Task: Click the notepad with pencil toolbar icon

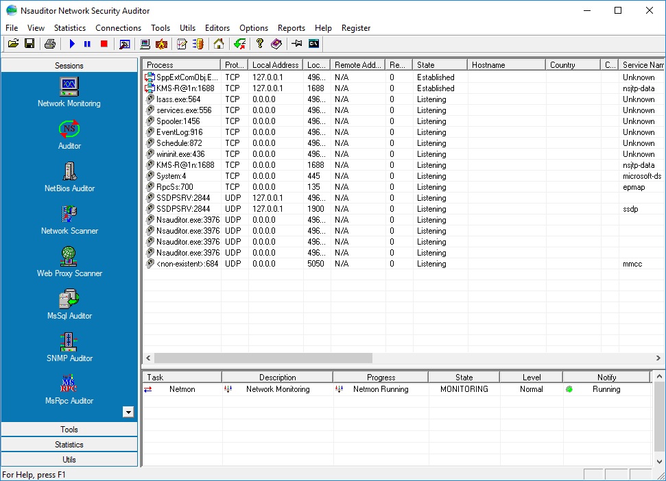Action: (182, 44)
